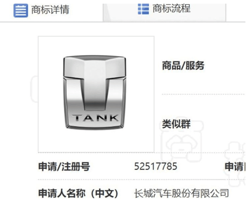252x202 pixels.
Task: Click the 类似群 heading
Action: [x=176, y=124]
